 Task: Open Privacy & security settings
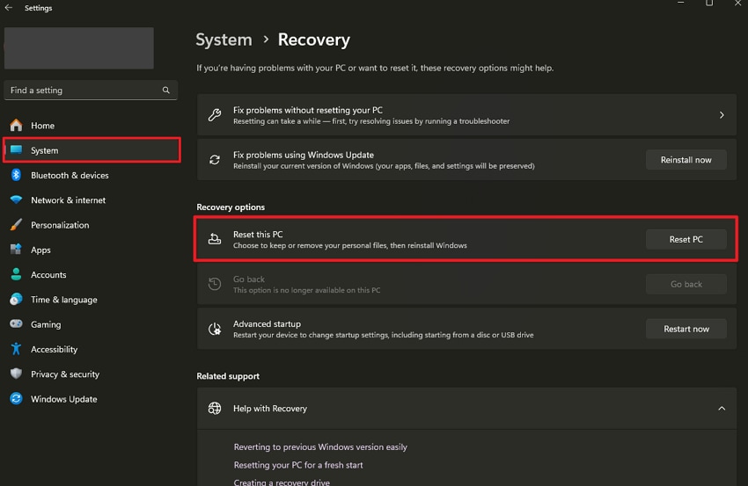(92, 374)
